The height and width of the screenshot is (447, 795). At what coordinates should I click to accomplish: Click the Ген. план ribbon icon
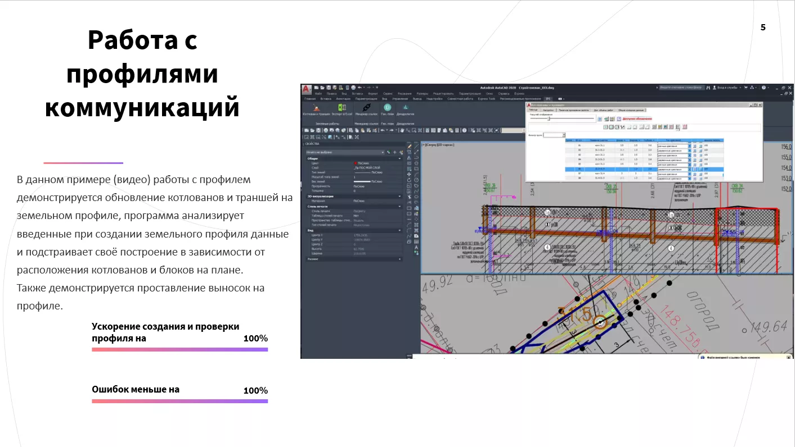[x=387, y=107]
